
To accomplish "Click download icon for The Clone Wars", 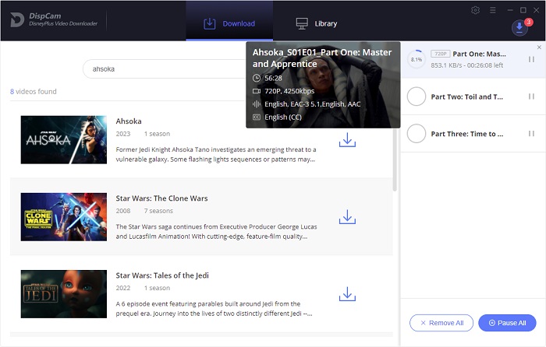I will click(347, 217).
